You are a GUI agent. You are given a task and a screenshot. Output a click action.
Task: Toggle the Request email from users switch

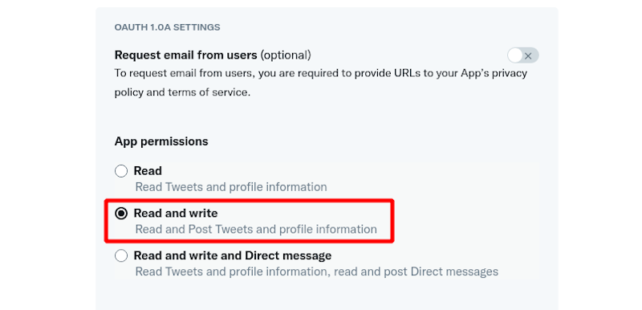(x=523, y=55)
